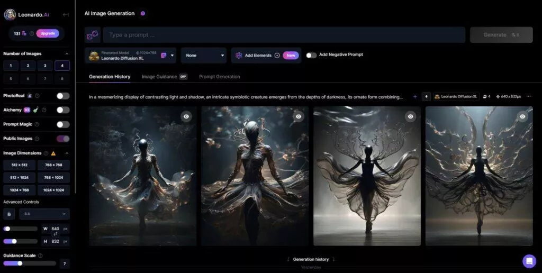This screenshot has width=542, height=273.
Task: Set number of images to 3
Action: 45,66
